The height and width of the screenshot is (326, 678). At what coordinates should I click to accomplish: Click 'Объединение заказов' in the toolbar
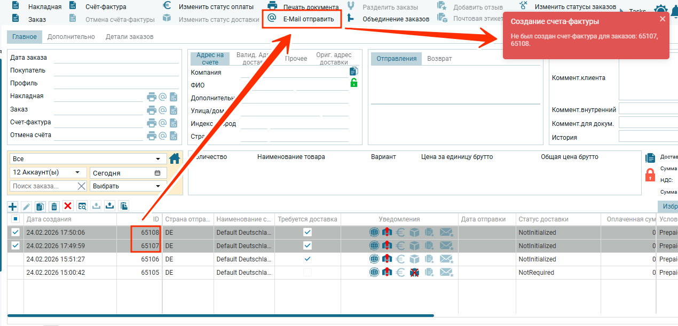395,19
